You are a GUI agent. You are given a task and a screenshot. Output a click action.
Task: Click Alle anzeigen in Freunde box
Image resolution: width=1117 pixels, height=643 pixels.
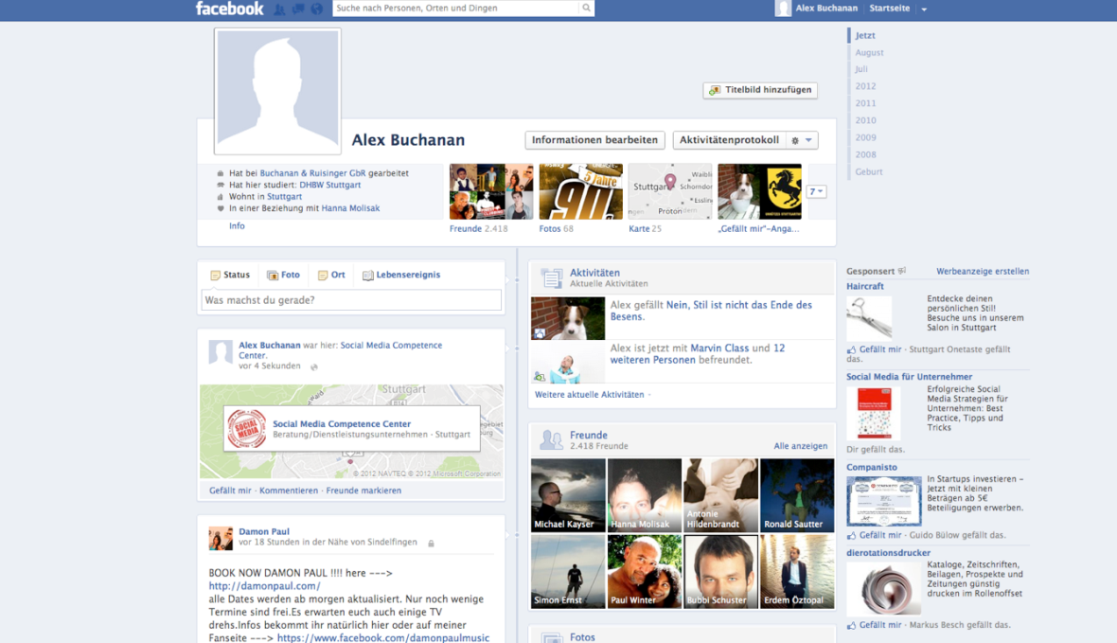[x=801, y=445]
